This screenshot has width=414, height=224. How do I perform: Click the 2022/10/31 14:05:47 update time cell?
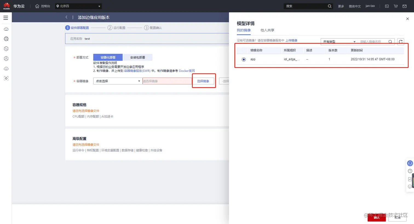[372, 59]
